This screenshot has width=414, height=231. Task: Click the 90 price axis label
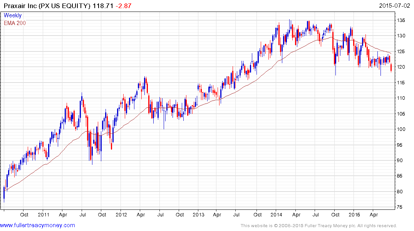pyautogui.click(x=399, y=161)
